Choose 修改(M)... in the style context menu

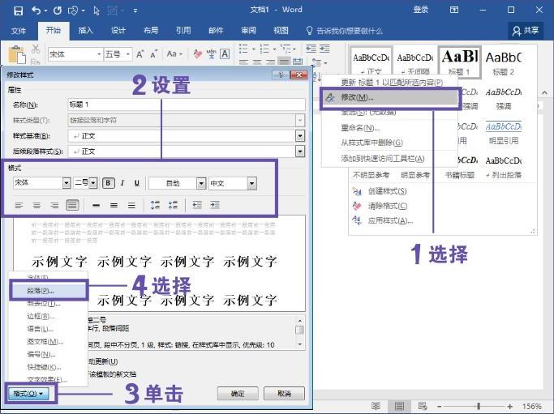[357, 97]
